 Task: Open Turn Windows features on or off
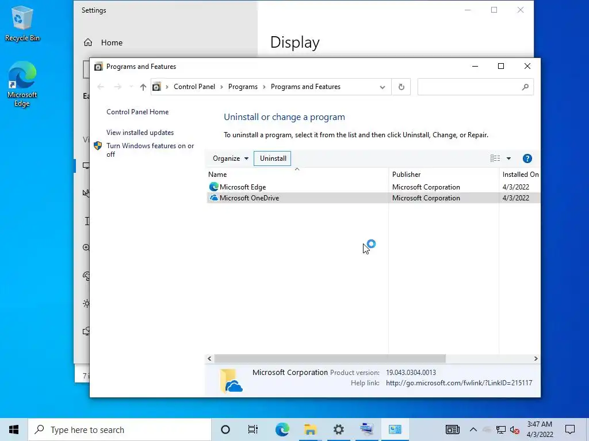click(150, 150)
